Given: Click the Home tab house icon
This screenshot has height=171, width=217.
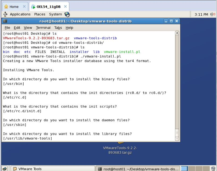Looking at the screenshot, I should point(6,6).
